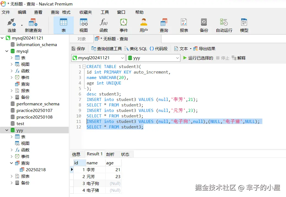Open the Event (事件) clock icon
This screenshot has width=286, height=197.
124,22
